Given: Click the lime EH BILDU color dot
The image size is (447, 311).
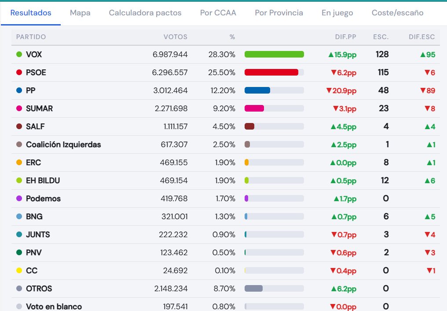Looking at the screenshot, I should pos(19,181).
